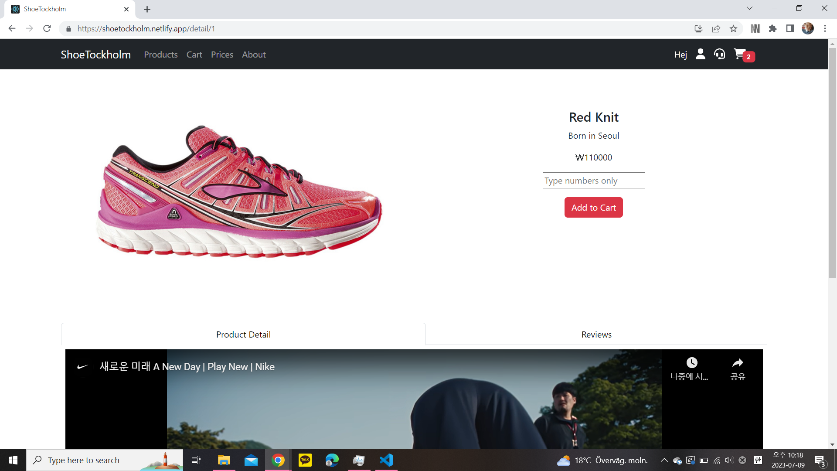The width and height of the screenshot is (837, 471).
Task: Open the Cart nav link
Action: pyautogui.click(x=194, y=55)
